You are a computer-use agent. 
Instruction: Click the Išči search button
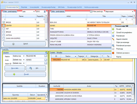tap(36, 68)
